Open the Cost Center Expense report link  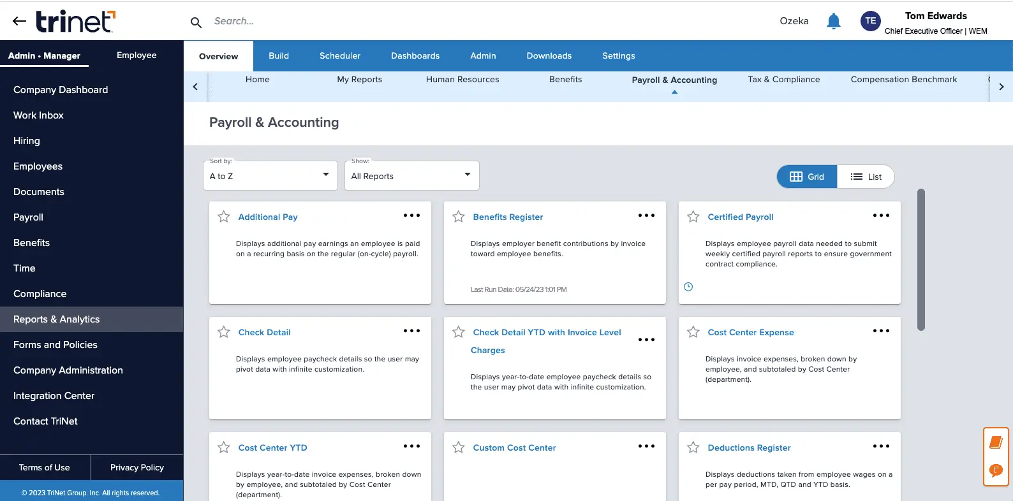pyautogui.click(x=750, y=332)
